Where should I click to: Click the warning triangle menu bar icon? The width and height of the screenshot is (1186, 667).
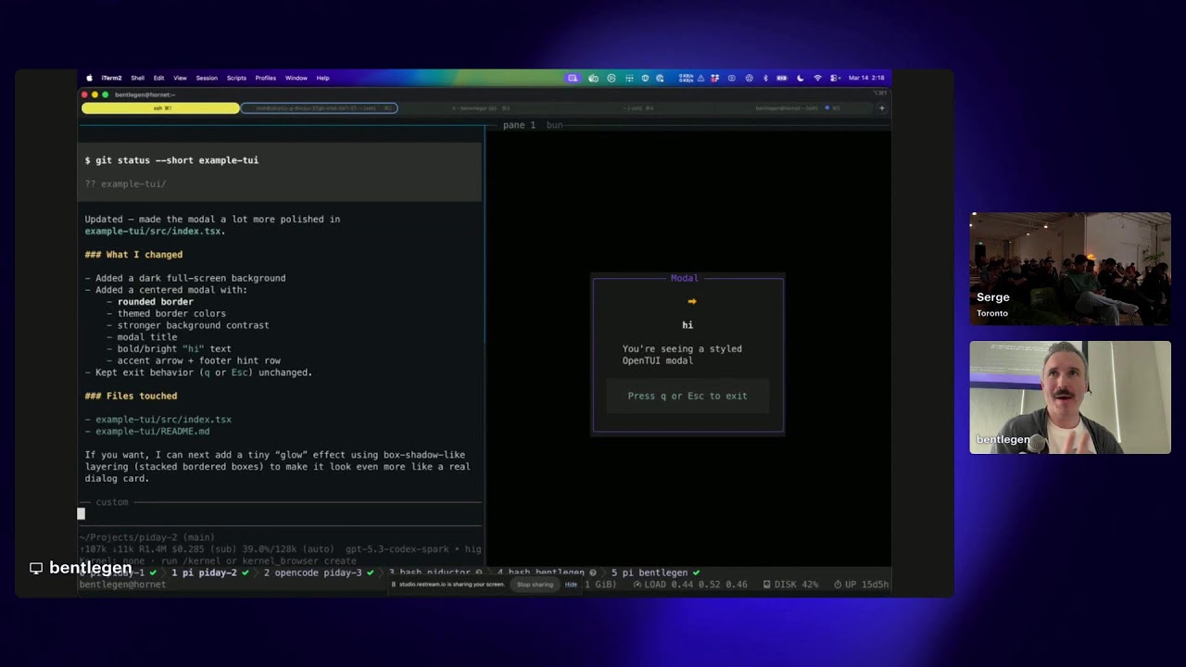coord(701,78)
